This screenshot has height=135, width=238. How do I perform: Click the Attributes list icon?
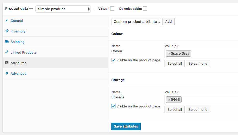[7, 63]
